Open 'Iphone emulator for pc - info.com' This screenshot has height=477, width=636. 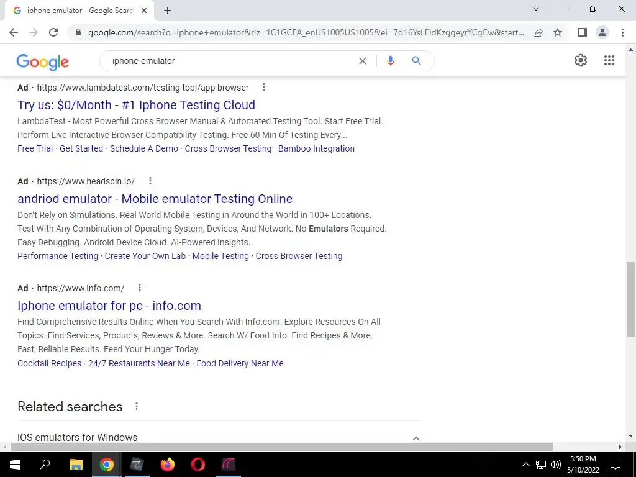pos(109,306)
